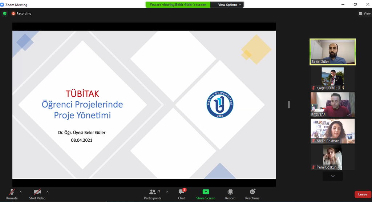Viewport: 372px width, 202px height.
Task: Expand video options arrow beside Start Video
Action: 48,192
